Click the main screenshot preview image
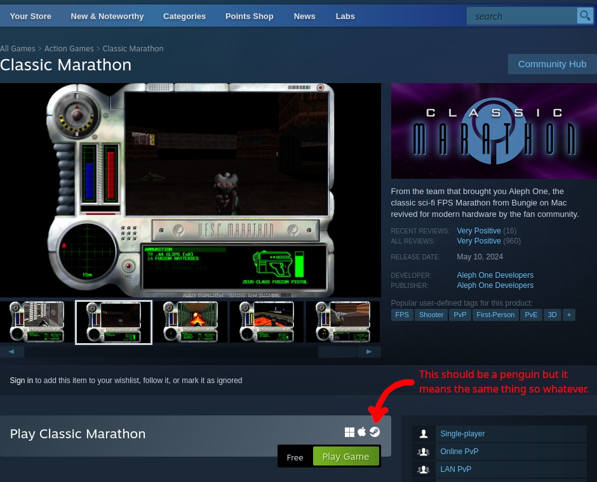Viewport: 597px width, 482px height. [x=191, y=190]
